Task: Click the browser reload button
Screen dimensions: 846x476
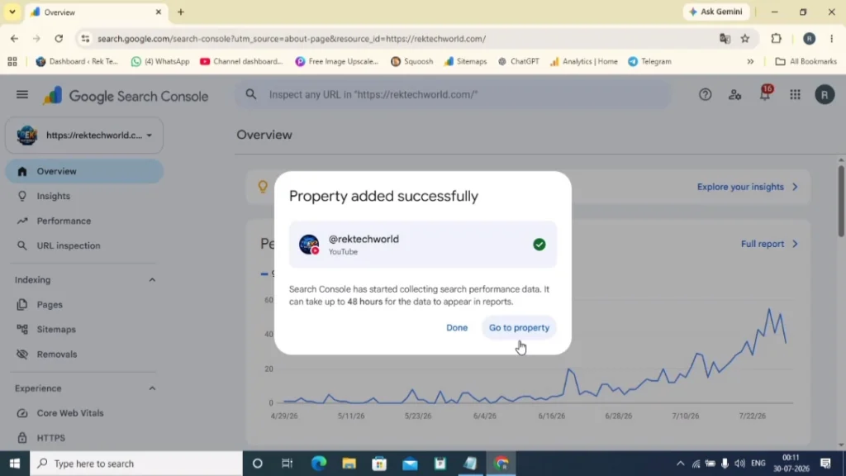Action: 59,38
